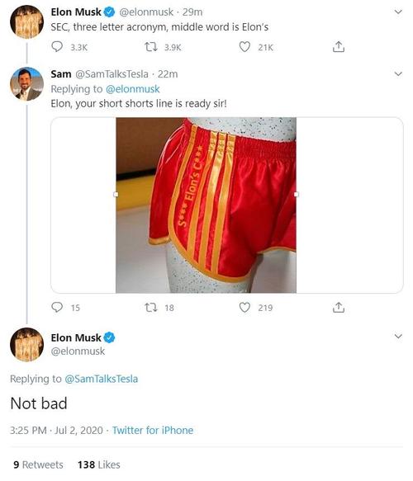
Task: Like the tweet with 21K likes
Action: click(244, 47)
